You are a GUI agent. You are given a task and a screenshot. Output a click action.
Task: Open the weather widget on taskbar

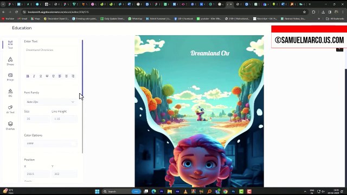(8, 191)
